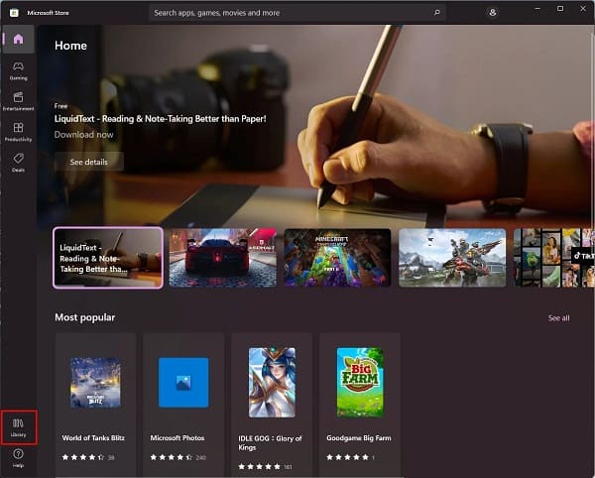Open the Entertainment section
This screenshot has height=478, width=595.
[18, 101]
